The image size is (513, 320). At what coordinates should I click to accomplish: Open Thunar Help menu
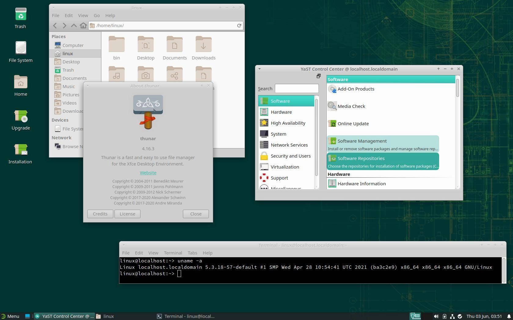(x=110, y=15)
